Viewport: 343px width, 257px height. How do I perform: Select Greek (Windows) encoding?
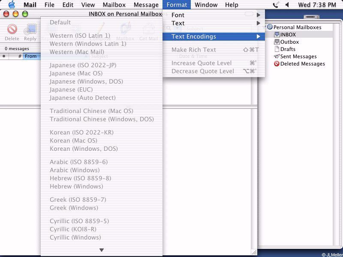102,208
